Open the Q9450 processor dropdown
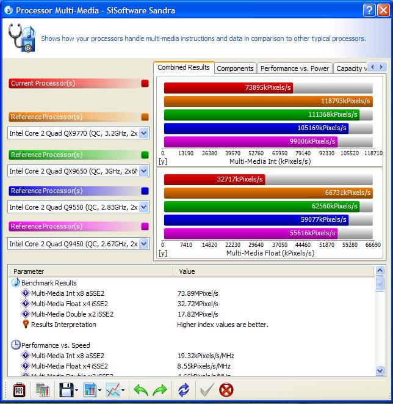Screen dimensions: 393x404 point(144,244)
